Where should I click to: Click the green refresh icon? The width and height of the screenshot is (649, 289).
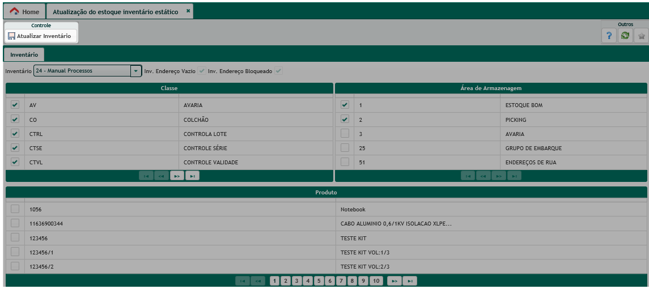point(625,36)
